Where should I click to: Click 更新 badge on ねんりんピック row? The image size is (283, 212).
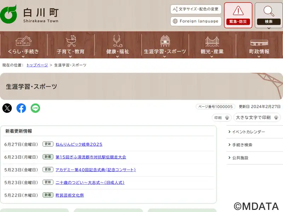(48, 144)
